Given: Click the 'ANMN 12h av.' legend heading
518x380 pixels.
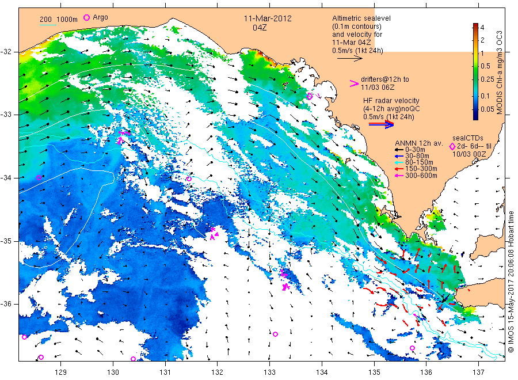Looking at the screenshot, I should pyautogui.click(x=419, y=143).
